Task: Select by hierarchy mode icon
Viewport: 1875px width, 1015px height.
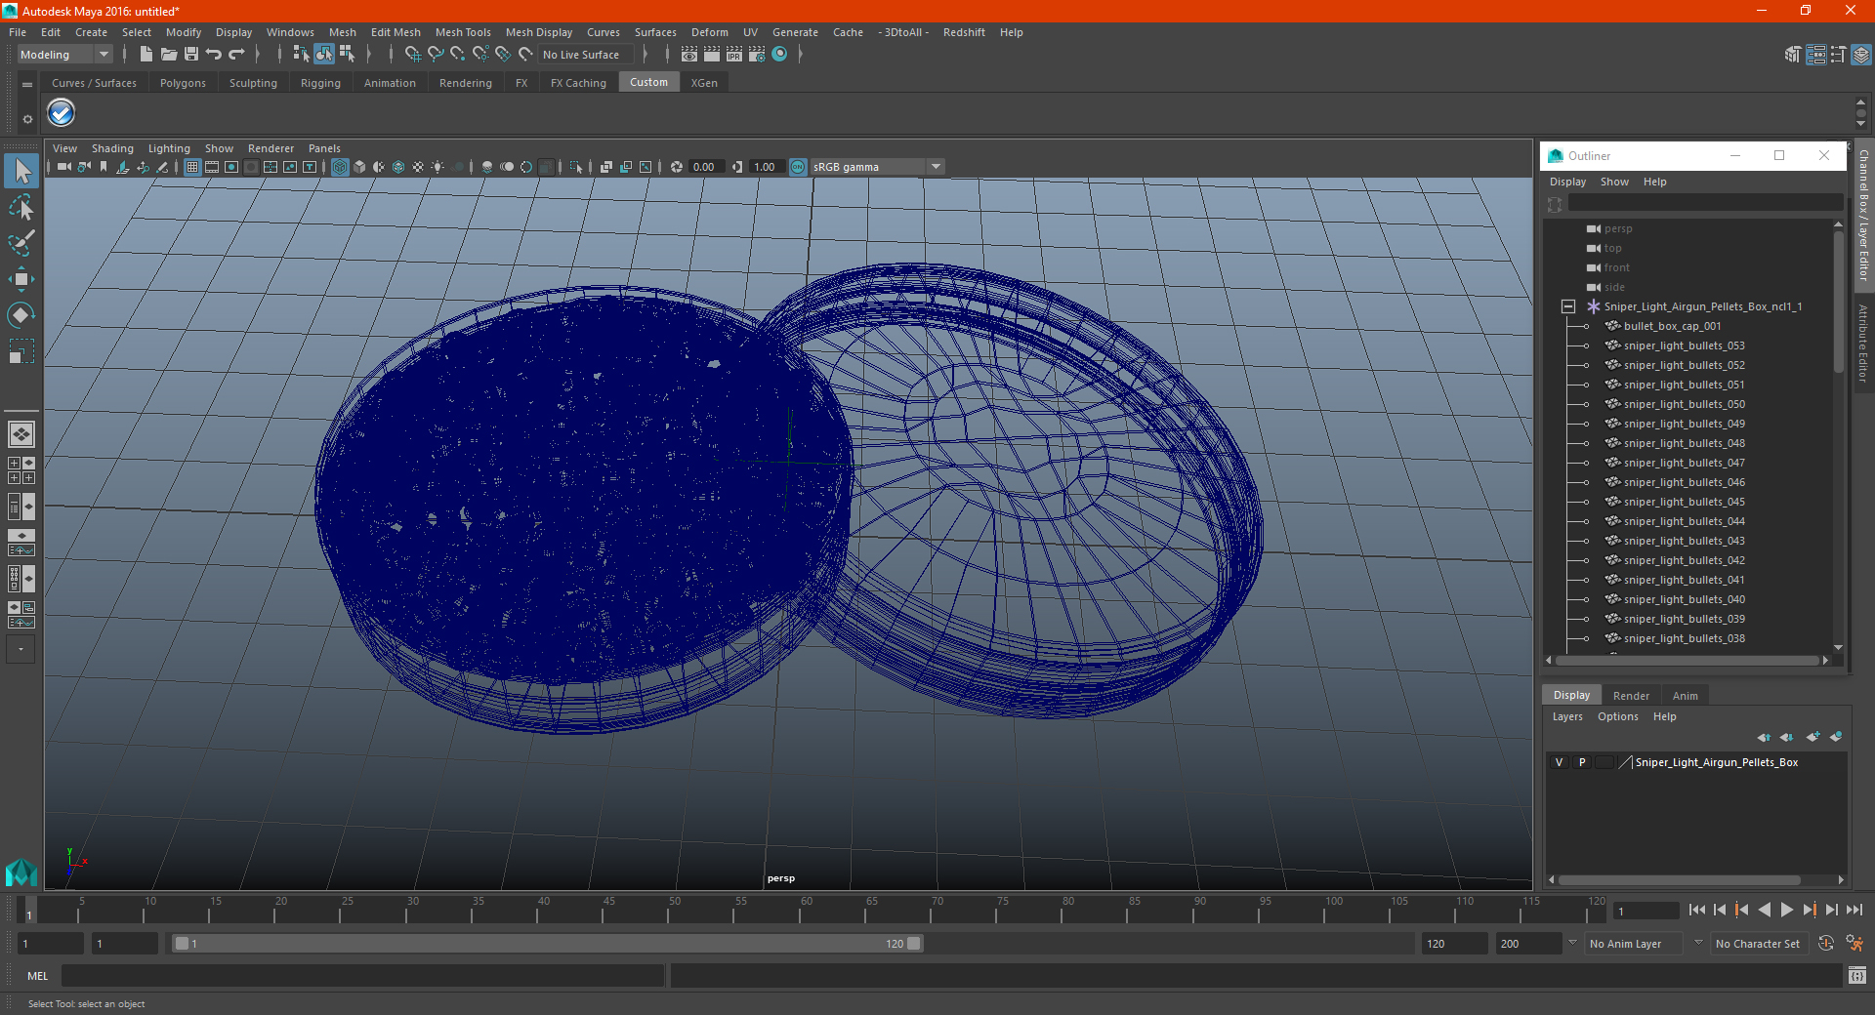Action: pyautogui.click(x=301, y=55)
